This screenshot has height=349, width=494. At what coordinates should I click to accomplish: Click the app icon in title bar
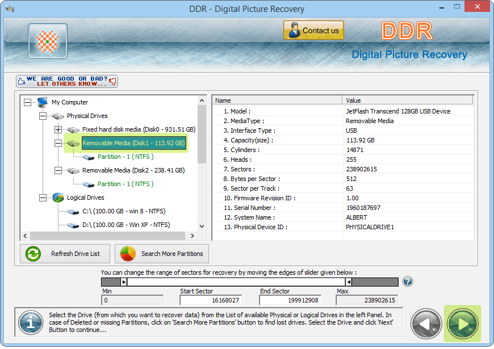pos(8,9)
